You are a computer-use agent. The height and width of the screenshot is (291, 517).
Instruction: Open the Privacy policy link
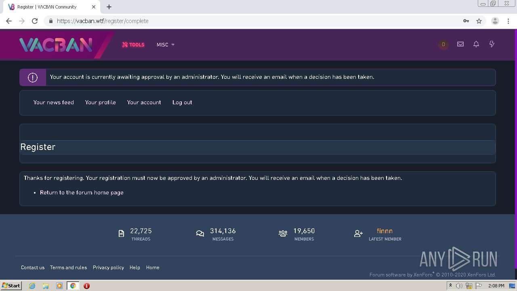pos(108,268)
